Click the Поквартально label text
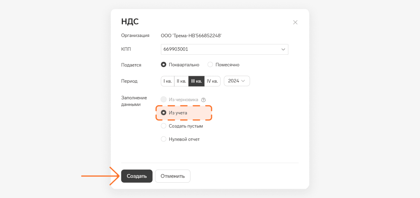 point(184,64)
